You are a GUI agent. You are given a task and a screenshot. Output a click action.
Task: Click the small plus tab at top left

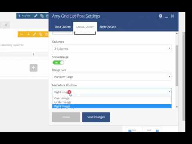pyautogui.click(x=6, y=25)
